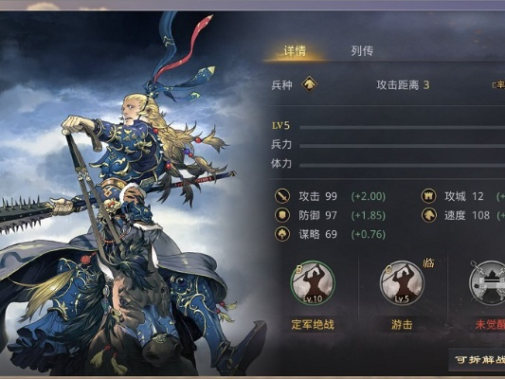Click the 攻城 siege castle icon
This screenshot has height=379, width=505.
(429, 196)
